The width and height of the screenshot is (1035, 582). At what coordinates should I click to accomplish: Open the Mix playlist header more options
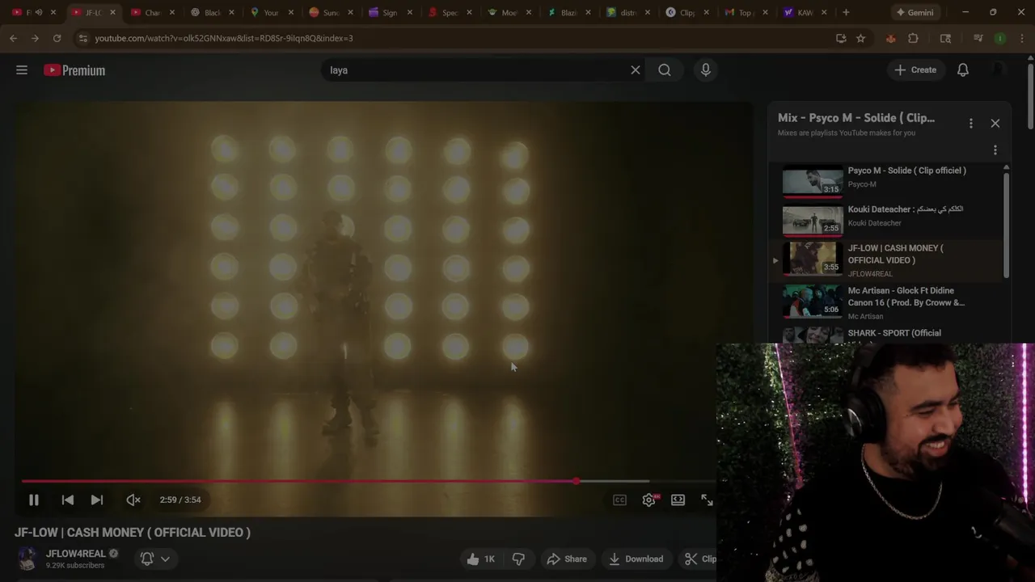coord(971,124)
